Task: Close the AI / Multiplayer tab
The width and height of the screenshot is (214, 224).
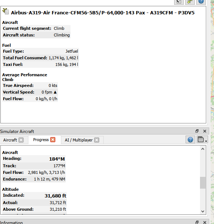Action: 97,140
